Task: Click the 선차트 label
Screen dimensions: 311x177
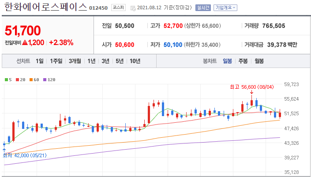Action: click(23, 61)
